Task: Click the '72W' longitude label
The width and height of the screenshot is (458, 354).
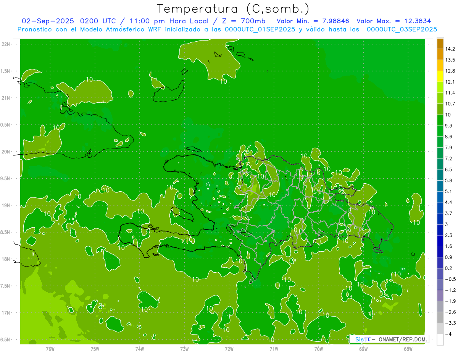Action: [229, 349]
